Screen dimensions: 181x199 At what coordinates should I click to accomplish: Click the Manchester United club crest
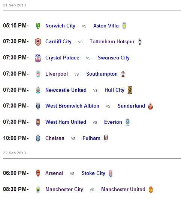[151, 190]
